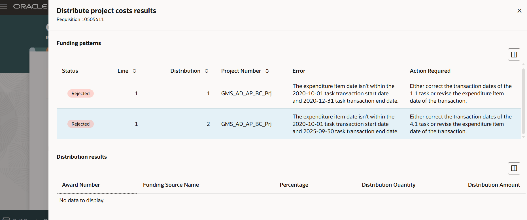Click the Distribution Amount column header

tap(494, 185)
